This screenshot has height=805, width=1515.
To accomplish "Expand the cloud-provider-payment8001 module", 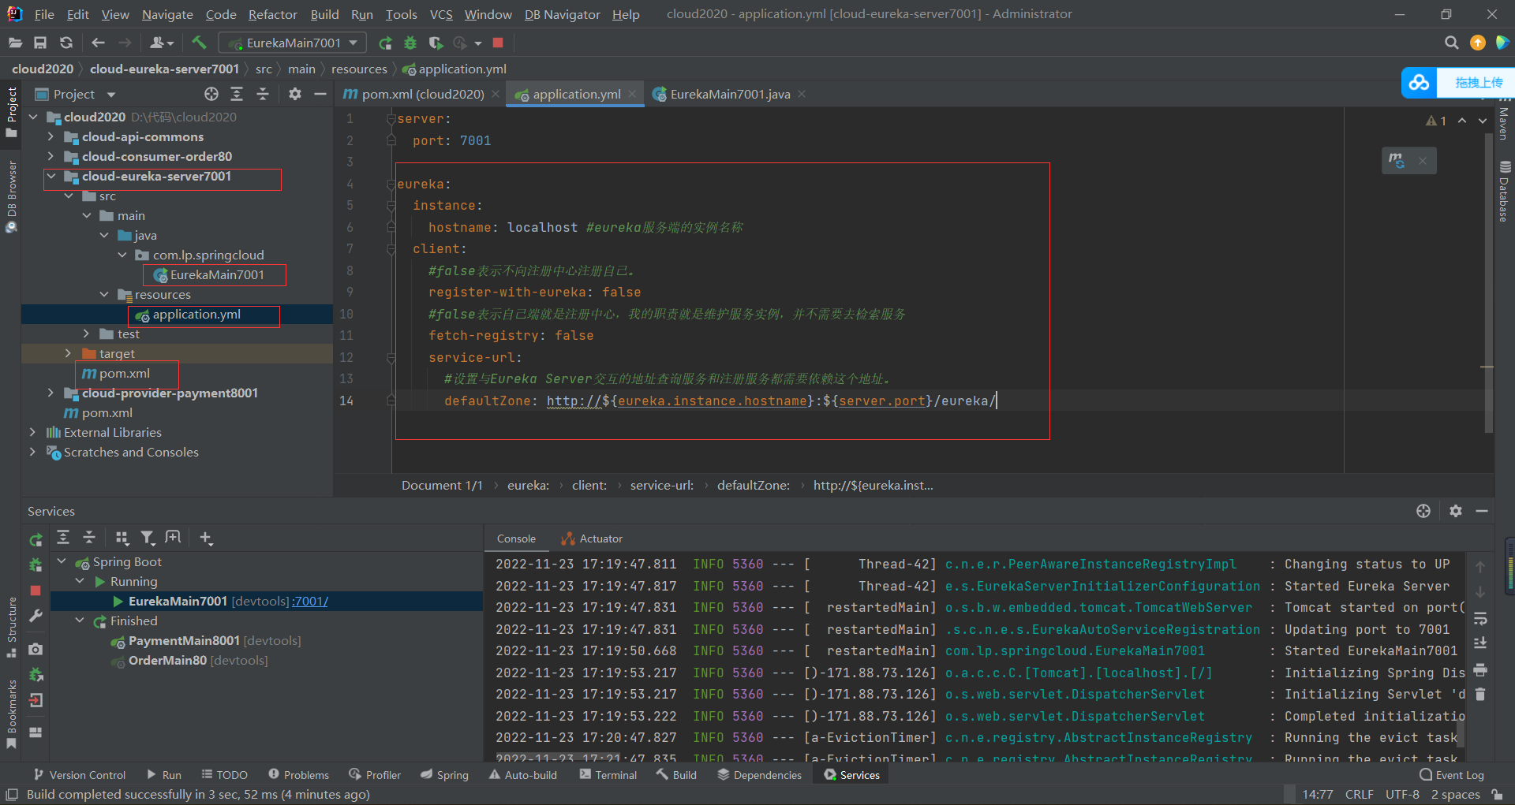I will tap(50, 393).
